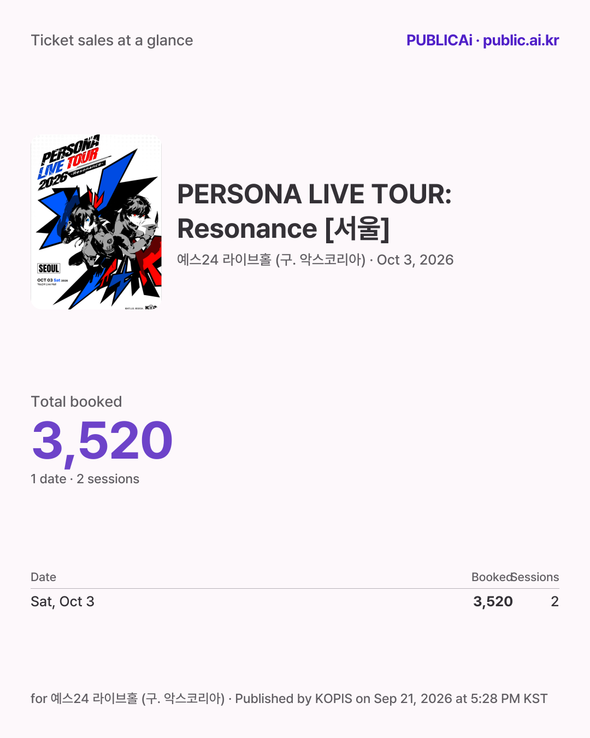Click the Ticket sales at a glance heading
The height and width of the screenshot is (738, 590).
tap(112, 40)
